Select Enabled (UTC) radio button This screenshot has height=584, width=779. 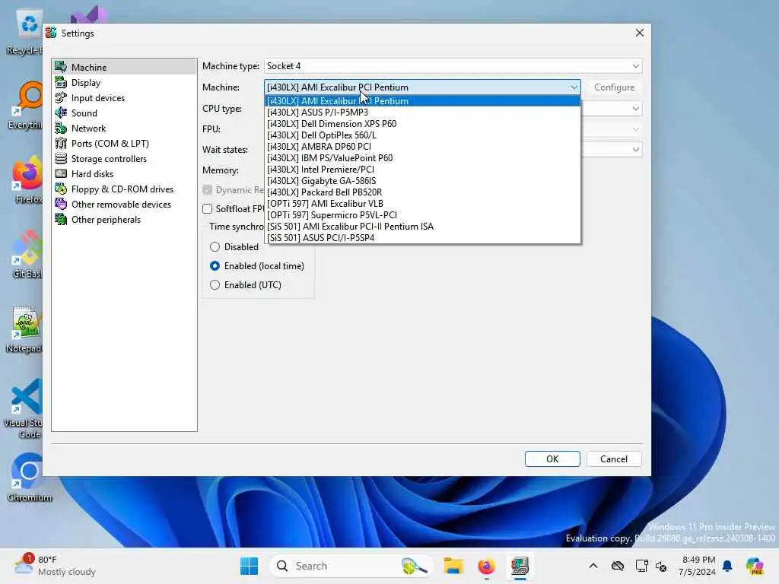(x=215, y=284)
